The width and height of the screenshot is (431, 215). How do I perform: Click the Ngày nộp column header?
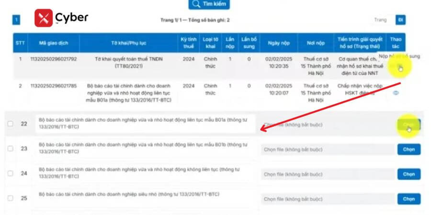(278, 43)
